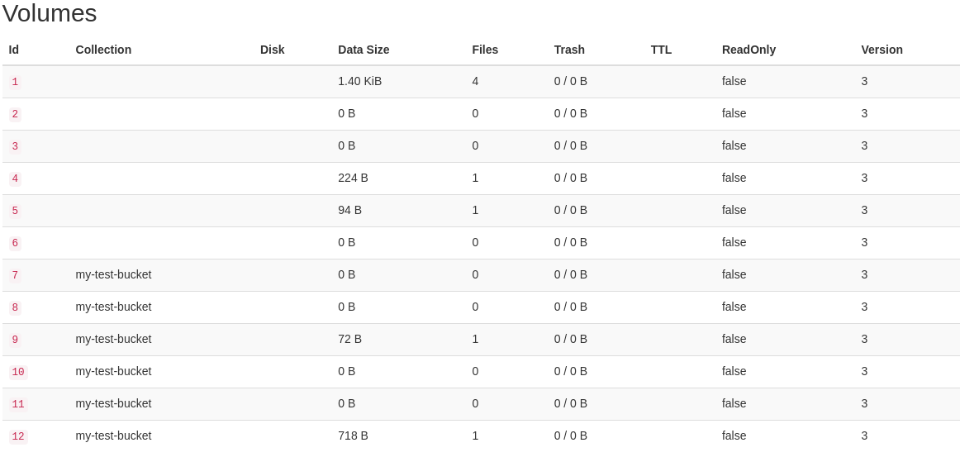Click volume ID badge 1
960x457 pixels.
tap(15, 82)
